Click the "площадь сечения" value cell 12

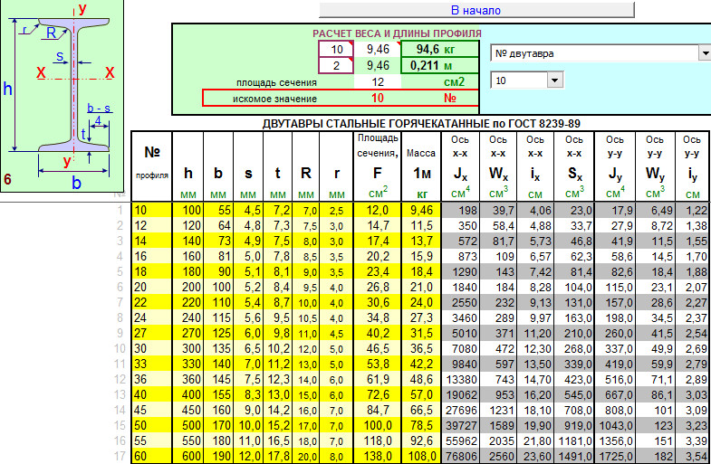pyautogui.click(x=378, y=82)
